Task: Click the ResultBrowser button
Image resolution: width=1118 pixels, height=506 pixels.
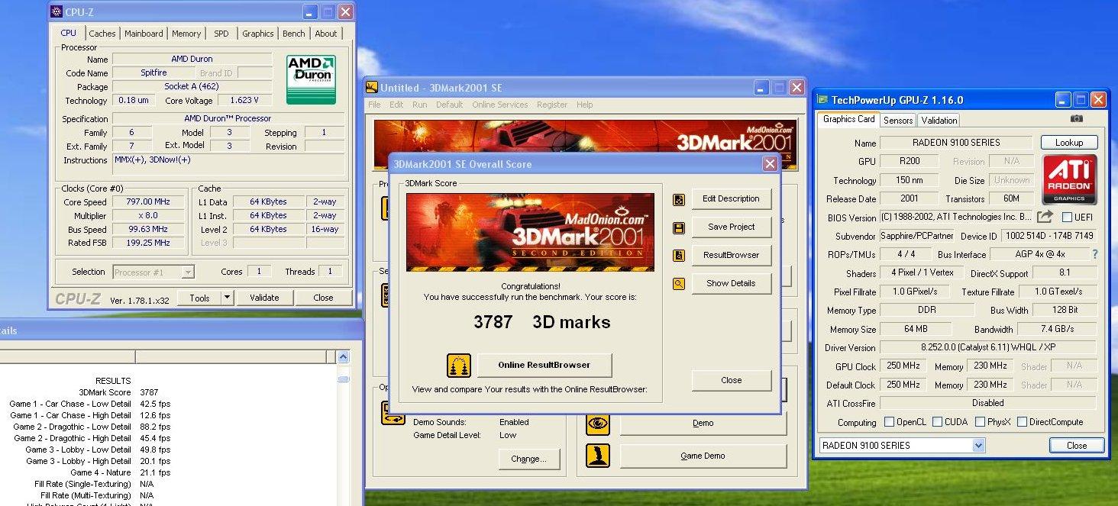Action: [732, 255]
